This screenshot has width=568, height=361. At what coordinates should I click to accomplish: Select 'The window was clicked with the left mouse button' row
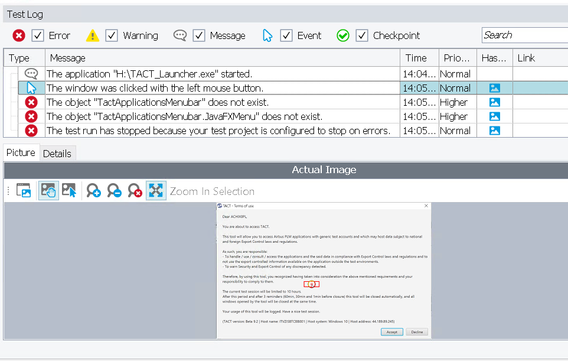[293, 88]
